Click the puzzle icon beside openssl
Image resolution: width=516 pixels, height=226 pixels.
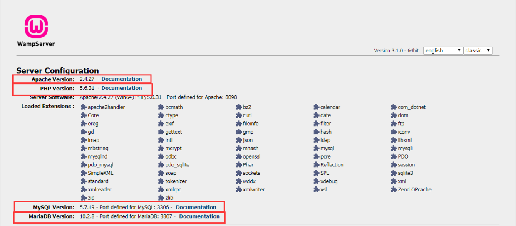click(239, 156)
